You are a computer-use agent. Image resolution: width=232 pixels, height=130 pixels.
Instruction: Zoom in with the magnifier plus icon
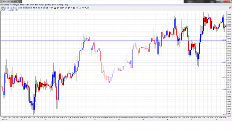click(x=83, y=8)
